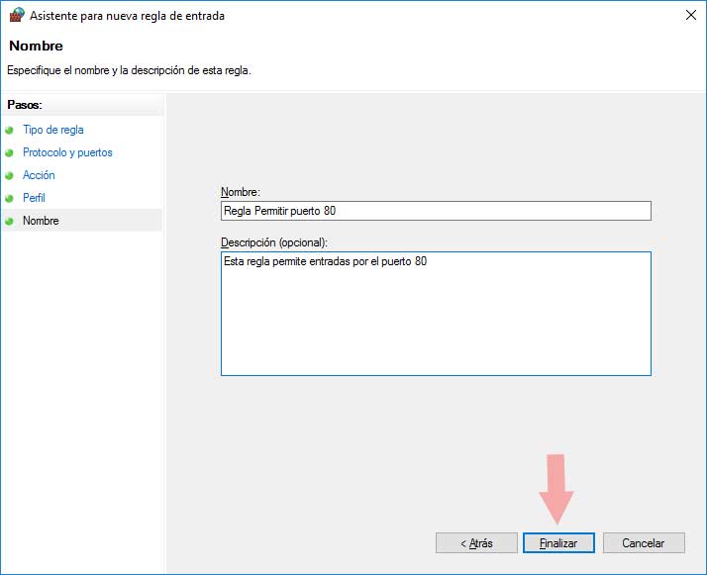Select the Nombre step in the sidebar

41,221
